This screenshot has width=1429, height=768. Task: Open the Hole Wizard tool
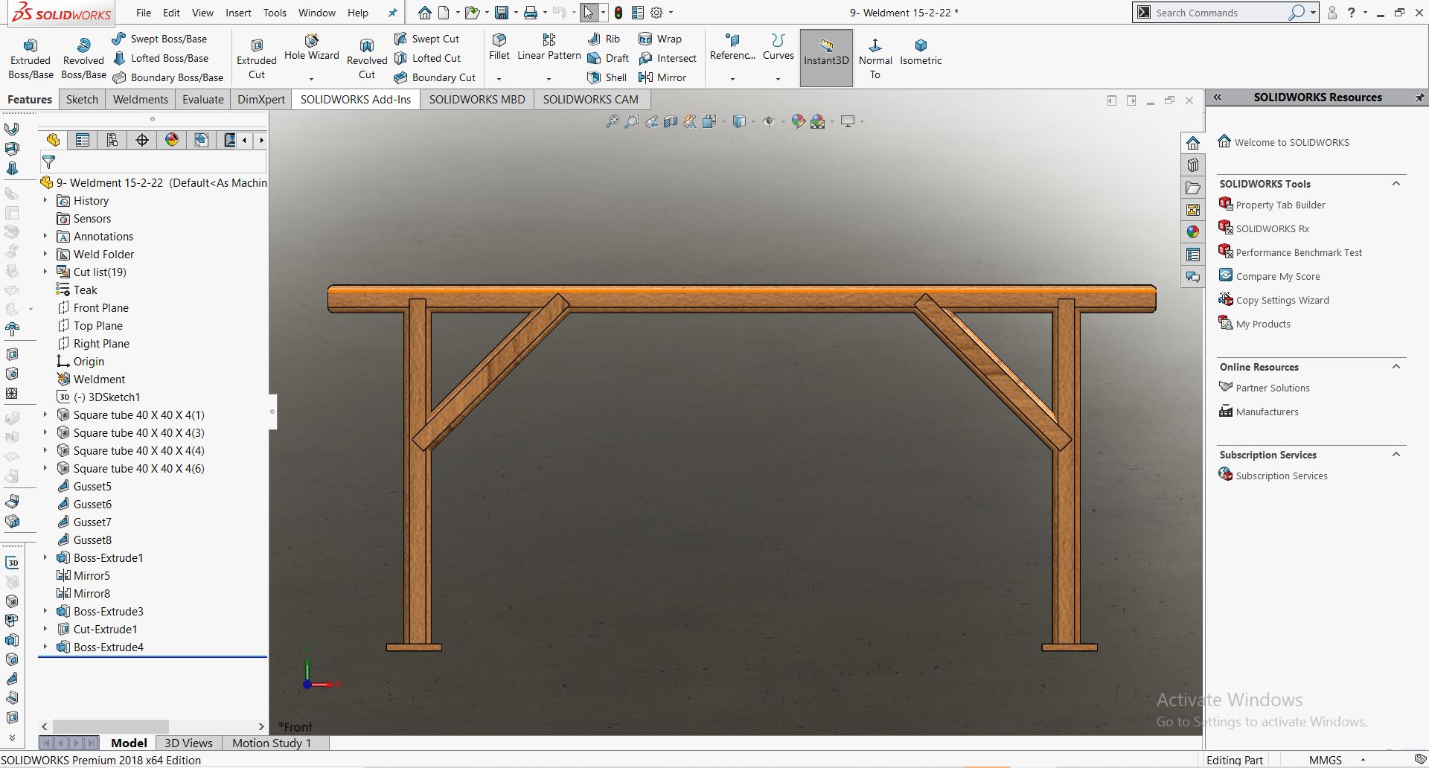coord(312,48)
